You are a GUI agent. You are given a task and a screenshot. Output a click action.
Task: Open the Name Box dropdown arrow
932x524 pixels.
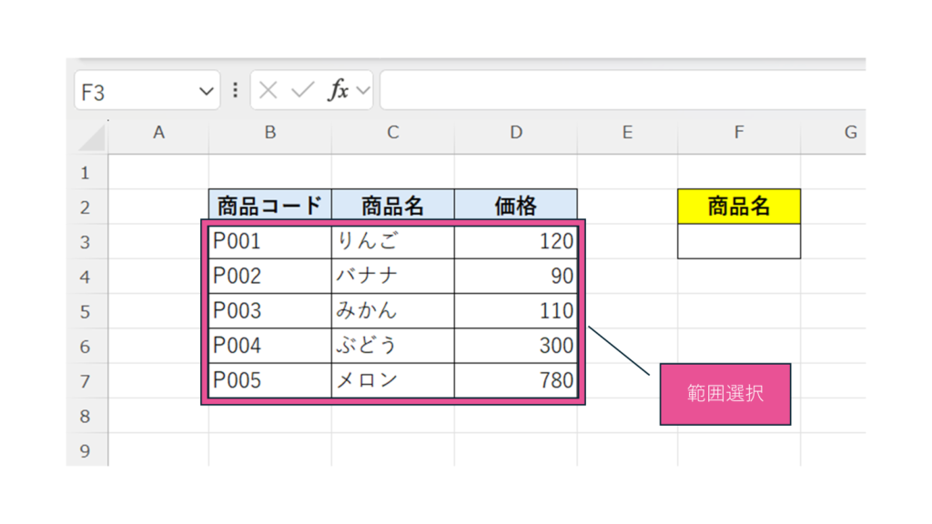(x=206, y=91)
